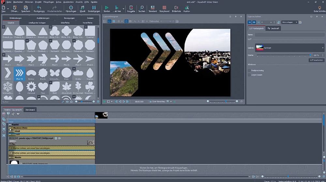This screenshot has height=182, width=326.
Task: Select the Zahnrad gear shape object
Action: point(31,87)
